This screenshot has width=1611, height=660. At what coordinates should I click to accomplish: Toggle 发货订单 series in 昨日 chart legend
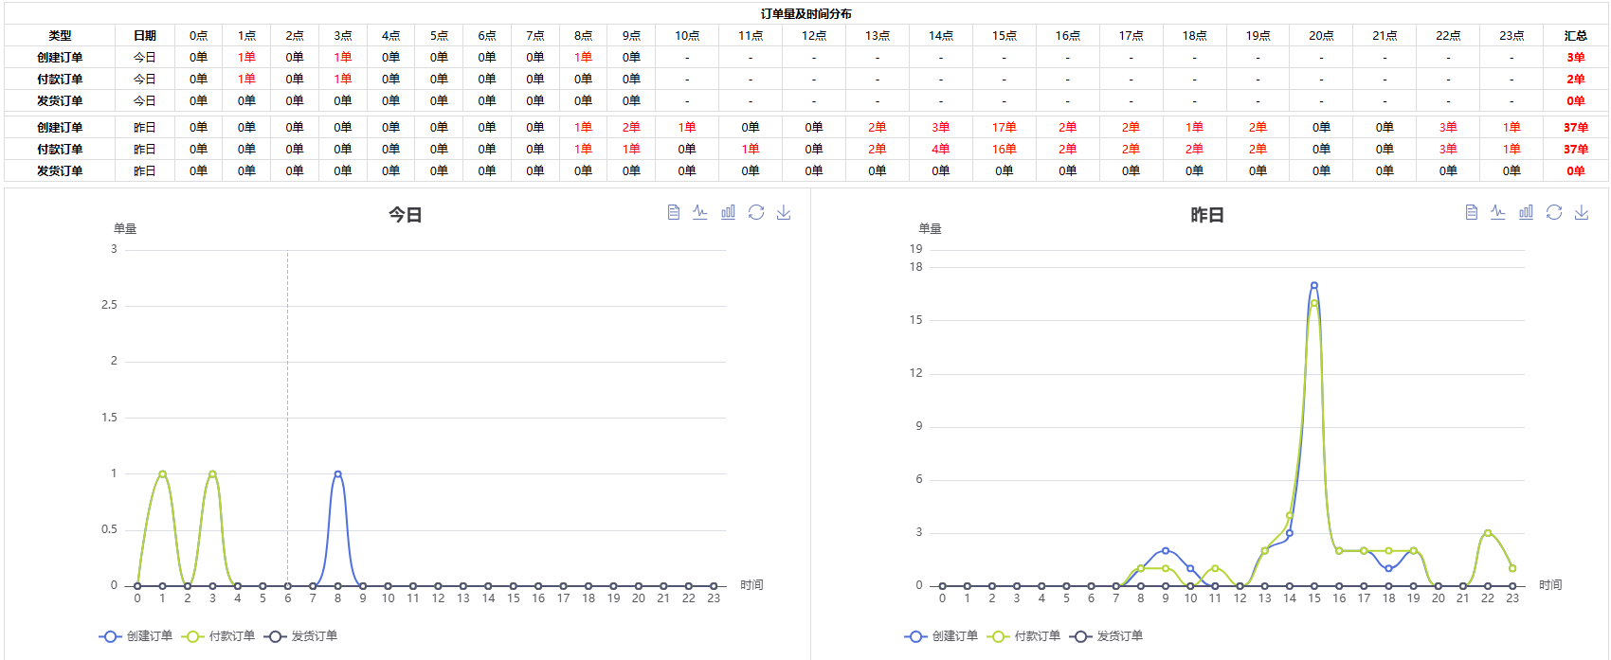point(1107,636)
